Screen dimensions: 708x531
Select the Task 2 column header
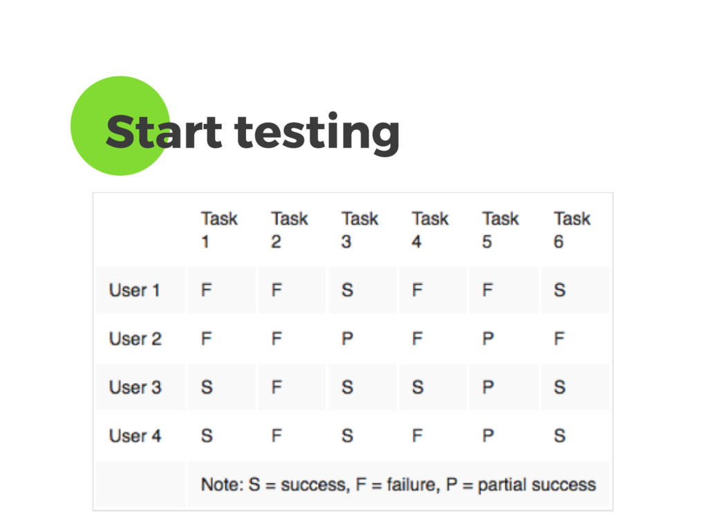click(290, 230)
